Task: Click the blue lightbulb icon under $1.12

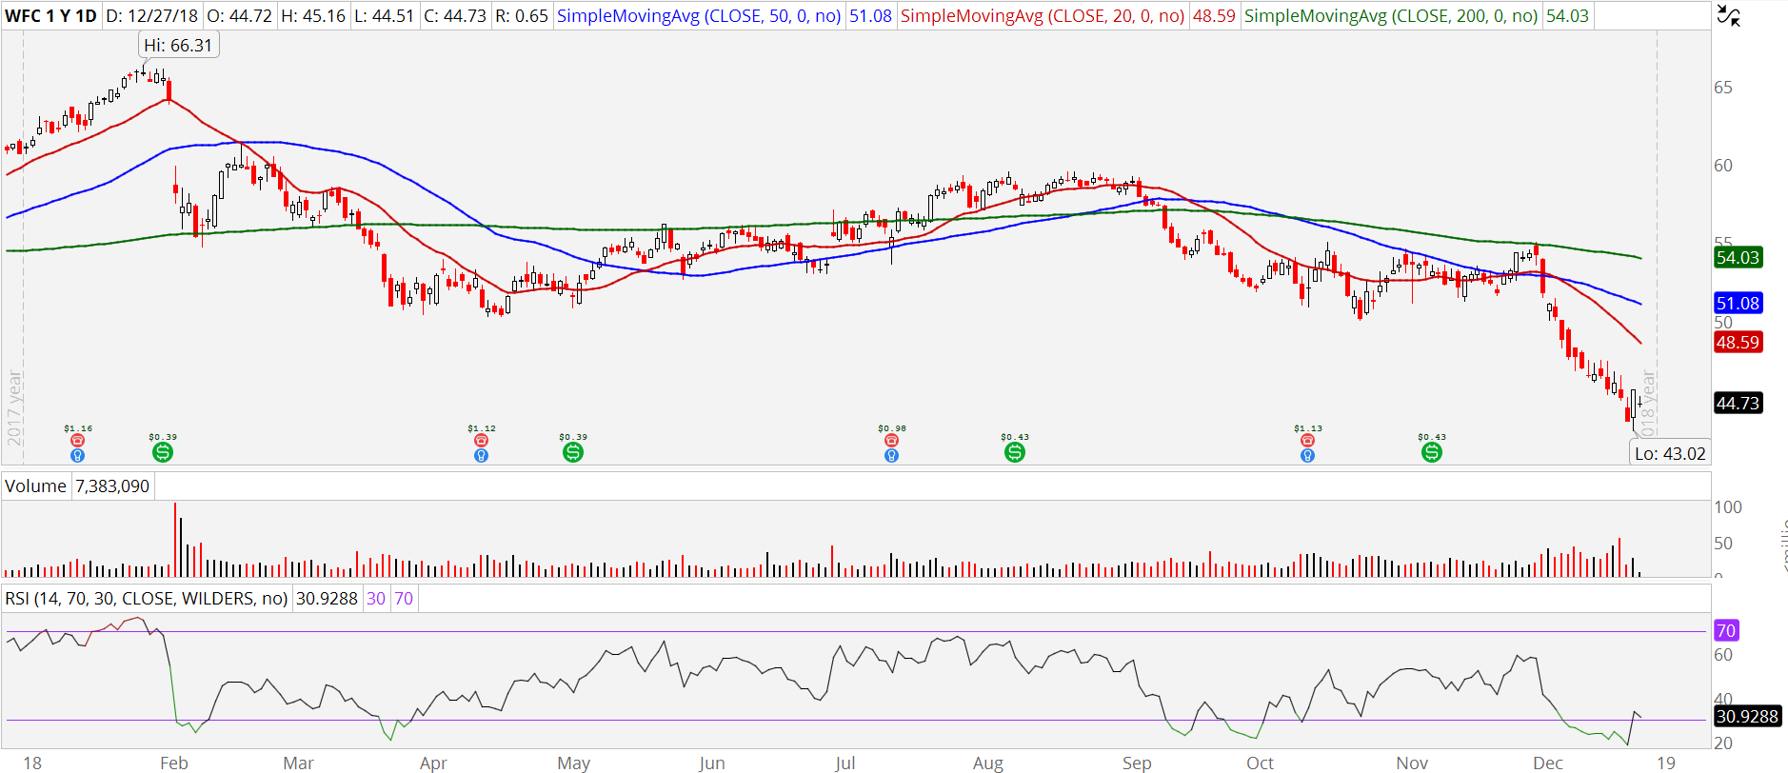Action: (482, 456)
